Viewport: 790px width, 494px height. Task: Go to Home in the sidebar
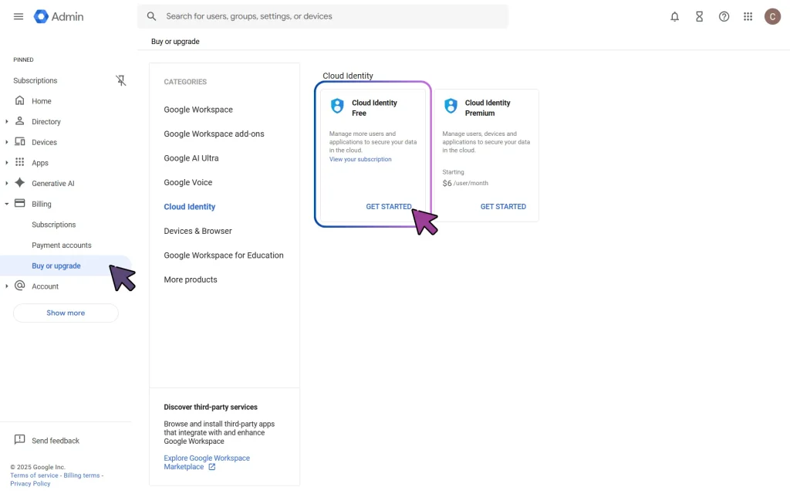[42, 101]
